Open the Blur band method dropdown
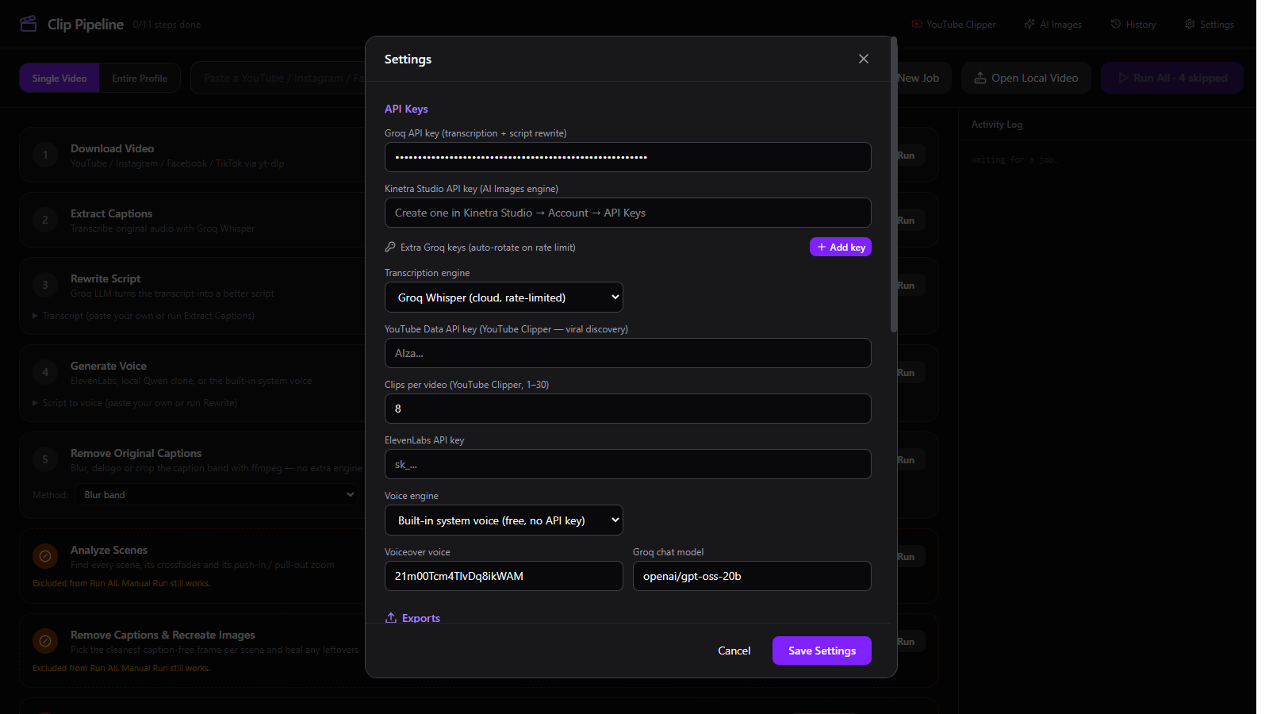 pos(217,495)
